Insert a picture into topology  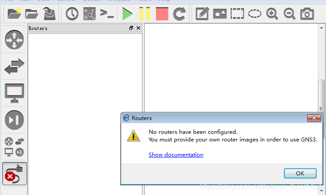pyautogui.click(x=220, y=14)
